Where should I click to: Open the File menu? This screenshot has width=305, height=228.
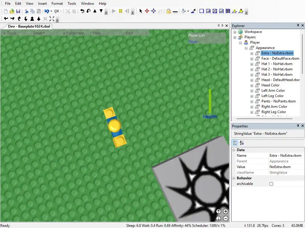pos(8,4)
